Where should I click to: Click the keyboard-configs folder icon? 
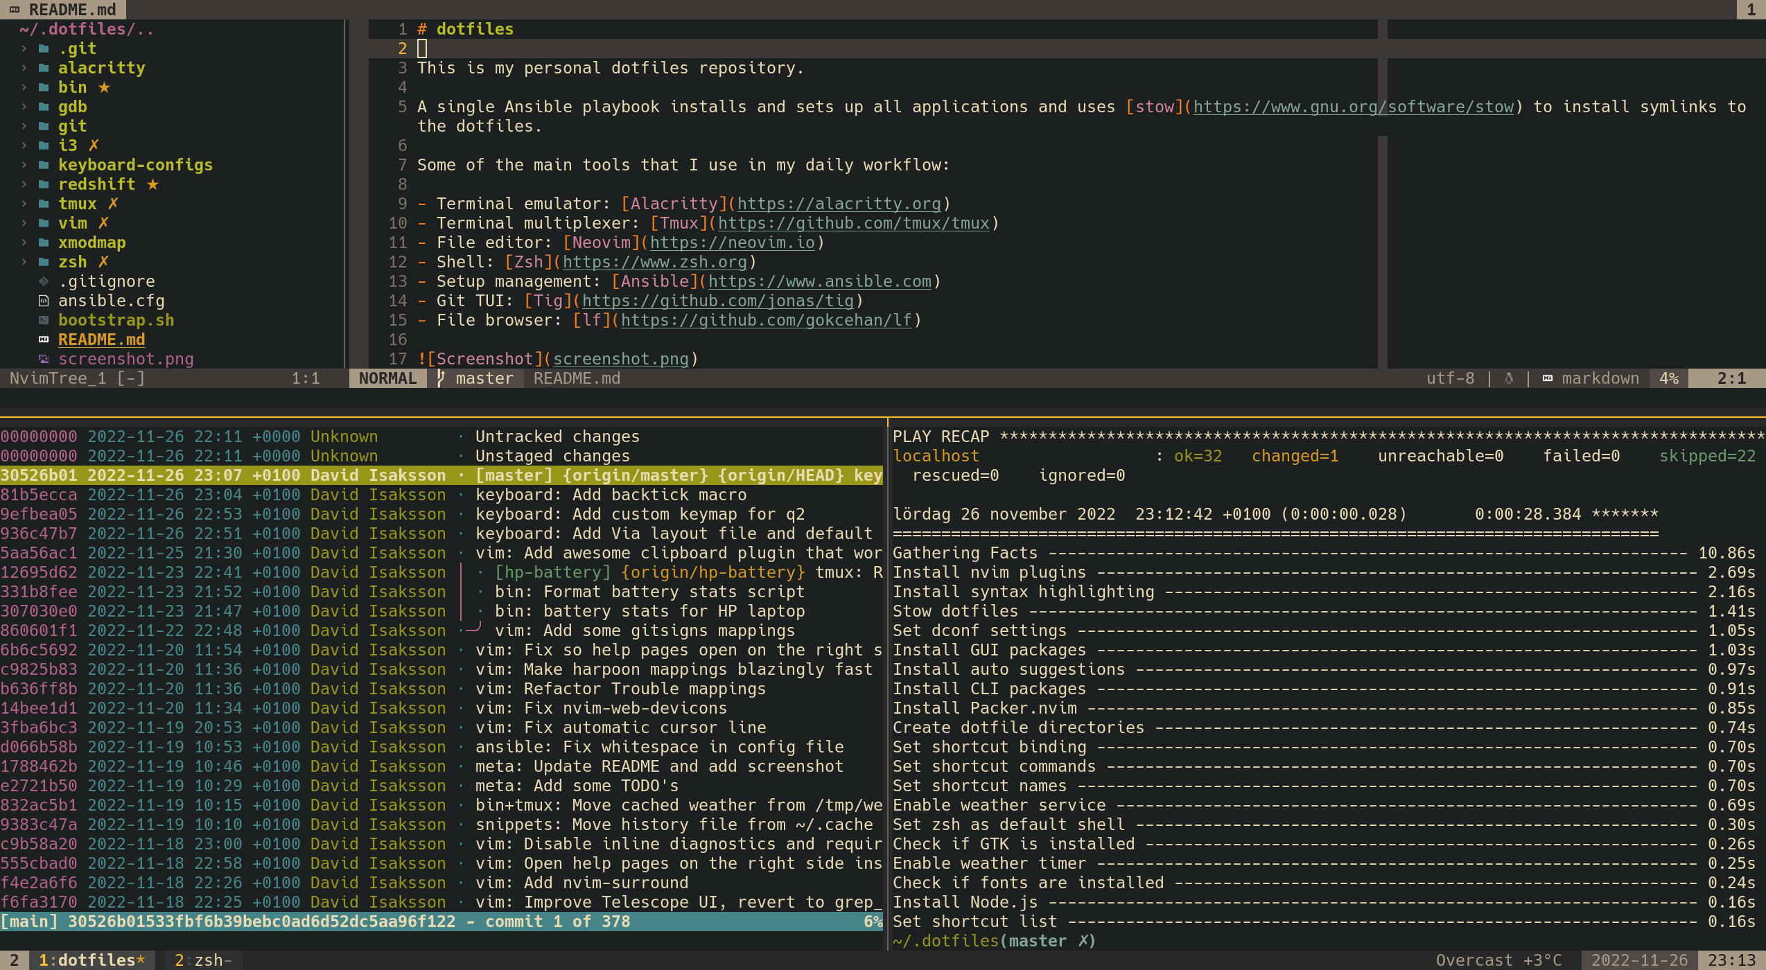[x=44, y=165]
